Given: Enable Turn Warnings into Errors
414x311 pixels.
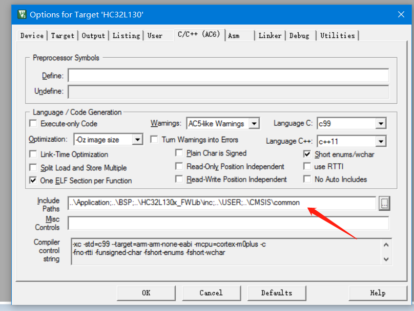Looking at the screenshot, I should pos(154,139).
